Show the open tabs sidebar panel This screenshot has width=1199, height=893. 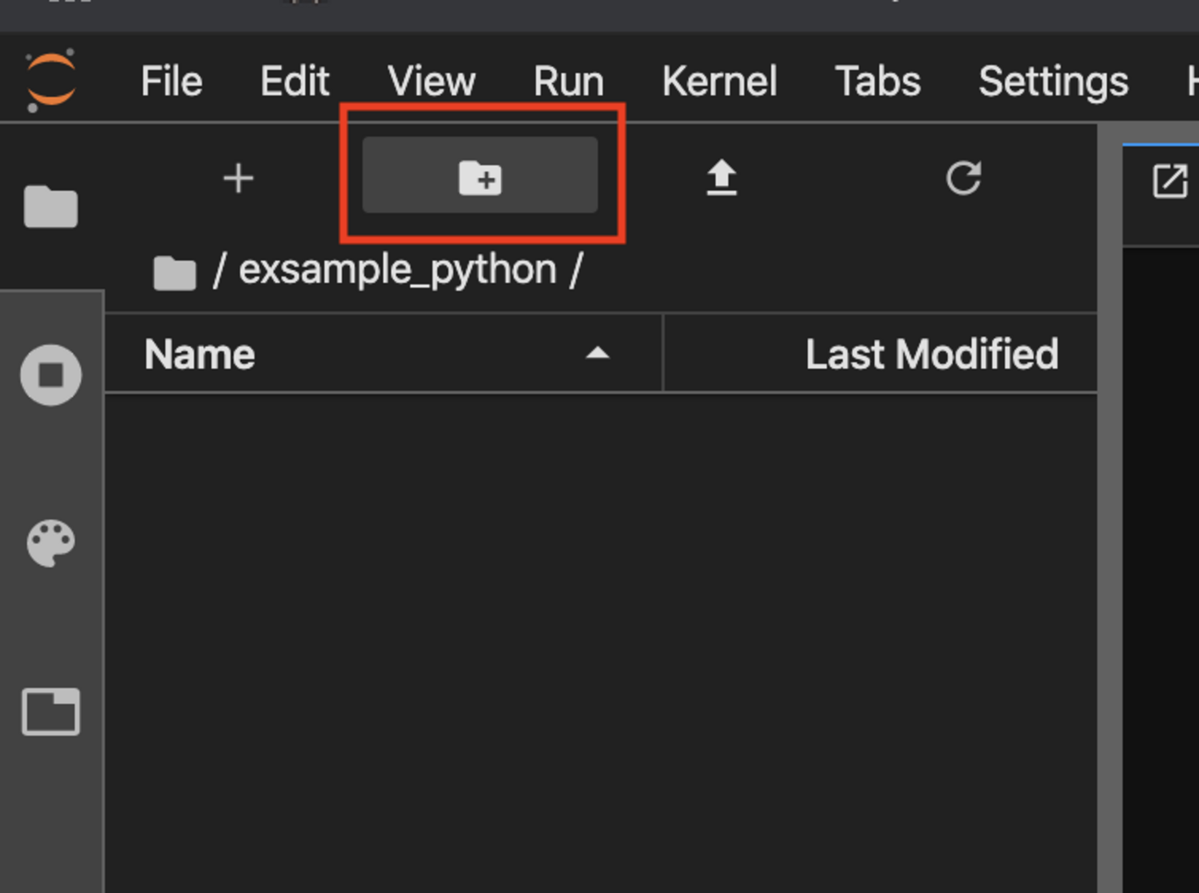click(x=51, y=711)
